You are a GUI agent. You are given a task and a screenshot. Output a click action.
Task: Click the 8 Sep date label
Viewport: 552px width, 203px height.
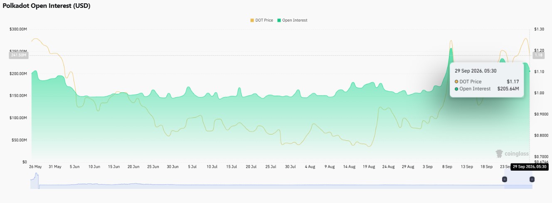[447, 167]
